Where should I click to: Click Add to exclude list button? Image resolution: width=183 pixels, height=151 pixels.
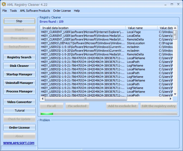pos(122,106)
